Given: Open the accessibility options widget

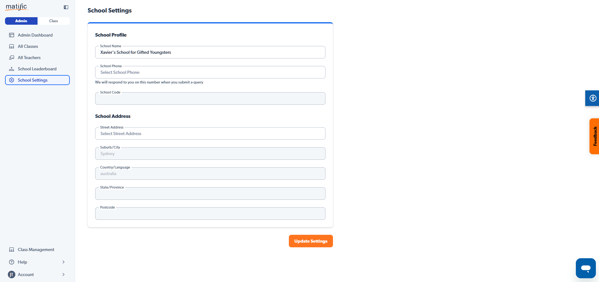Looking at the screenshot, I should (x=592, y=98).
